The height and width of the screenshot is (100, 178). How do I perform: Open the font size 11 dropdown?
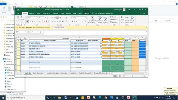[43, 18]
